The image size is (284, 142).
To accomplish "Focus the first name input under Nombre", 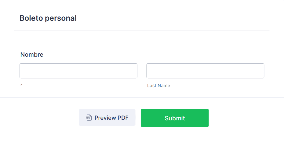I will click(78, 71).
